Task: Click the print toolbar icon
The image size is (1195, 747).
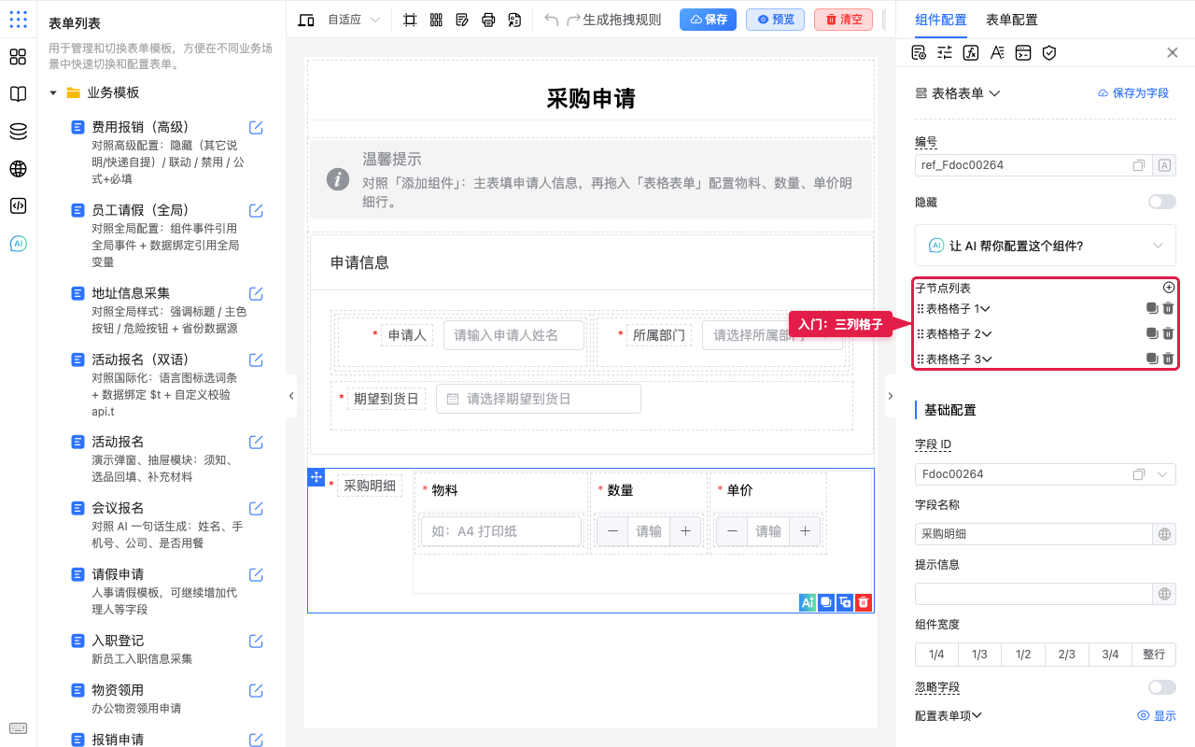Action: [x=488, y=20]
